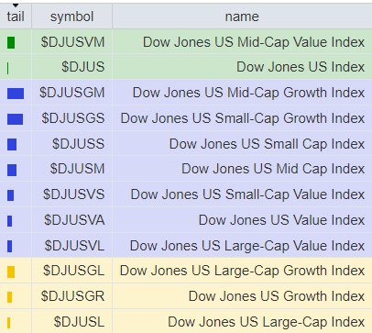Click the name column header
The image size is (372, 333).
tap(242, 17)
